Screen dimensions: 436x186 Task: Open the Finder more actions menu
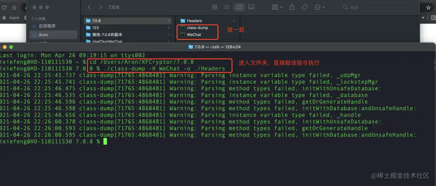(320, 7)
